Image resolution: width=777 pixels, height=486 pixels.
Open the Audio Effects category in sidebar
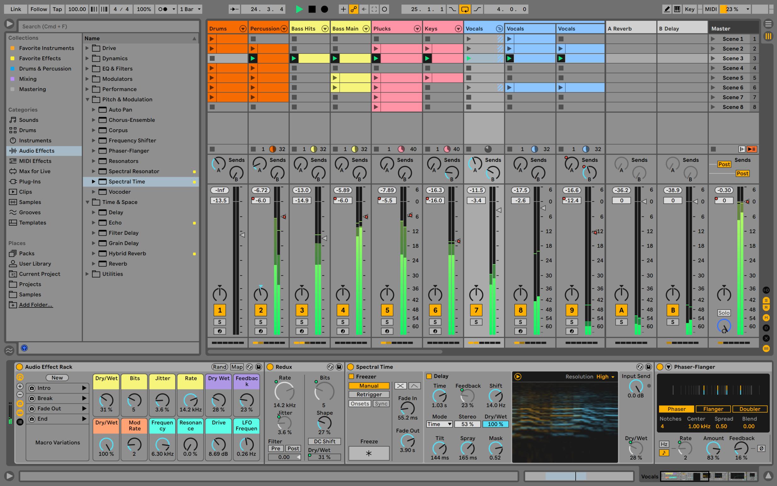(36, 150)
